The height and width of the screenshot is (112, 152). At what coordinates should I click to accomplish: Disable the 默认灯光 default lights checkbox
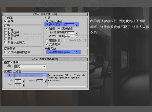pyautogui.click(x=6, y=33)
